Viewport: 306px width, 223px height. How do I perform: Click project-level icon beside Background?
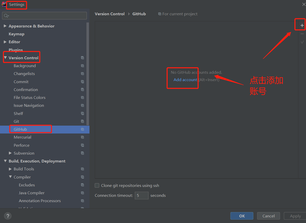[82, 66]
